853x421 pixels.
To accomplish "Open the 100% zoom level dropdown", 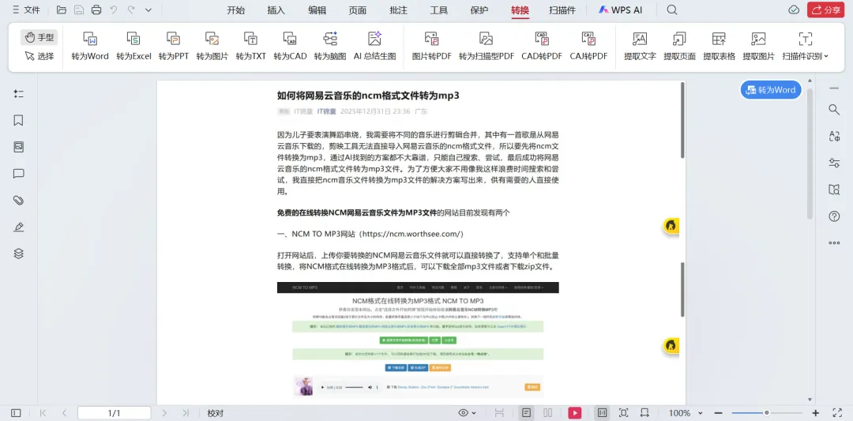I will (686, 413).
